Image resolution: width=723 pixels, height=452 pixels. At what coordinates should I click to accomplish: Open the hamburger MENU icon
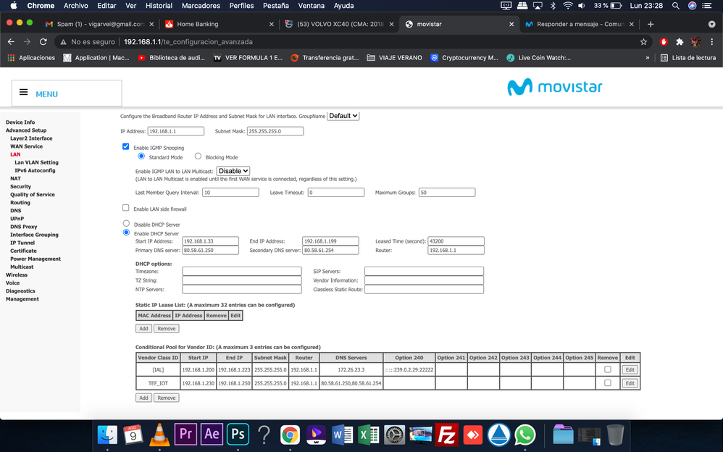click(x=24, y=93)
